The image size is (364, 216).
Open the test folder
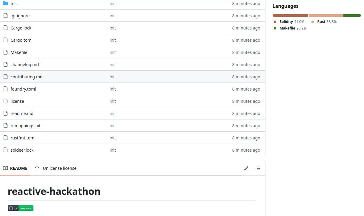[14, 4]
